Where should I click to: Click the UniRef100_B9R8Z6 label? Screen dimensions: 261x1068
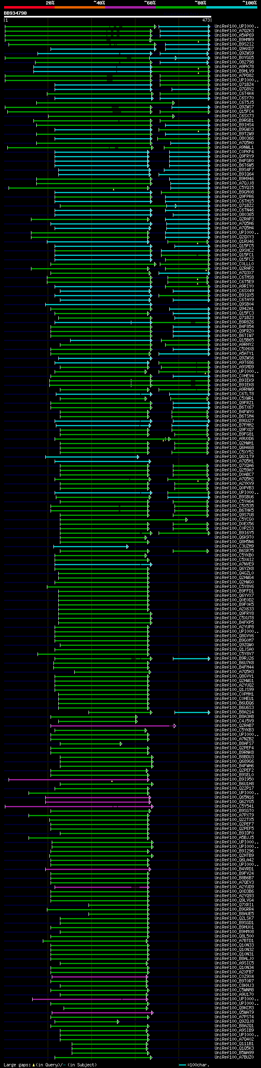(234, 322)
